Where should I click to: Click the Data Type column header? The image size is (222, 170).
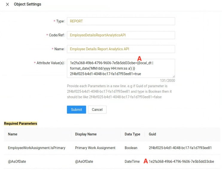pyautogui.click(x=132, y=134)
